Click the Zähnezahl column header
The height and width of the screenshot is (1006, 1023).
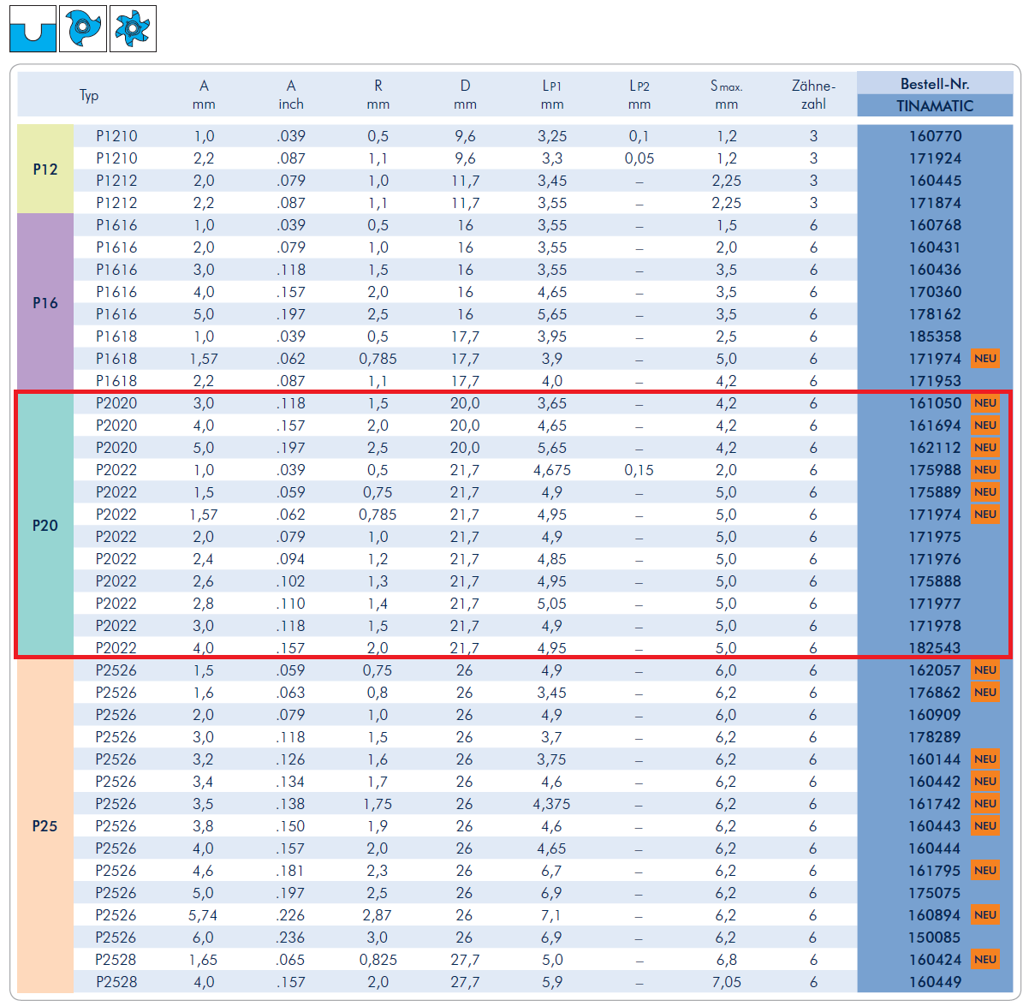point(812,94)
